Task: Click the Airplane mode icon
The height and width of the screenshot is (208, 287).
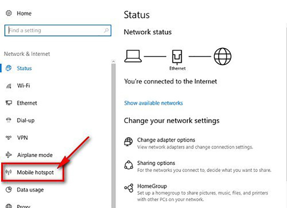Action: click(9, 155)
